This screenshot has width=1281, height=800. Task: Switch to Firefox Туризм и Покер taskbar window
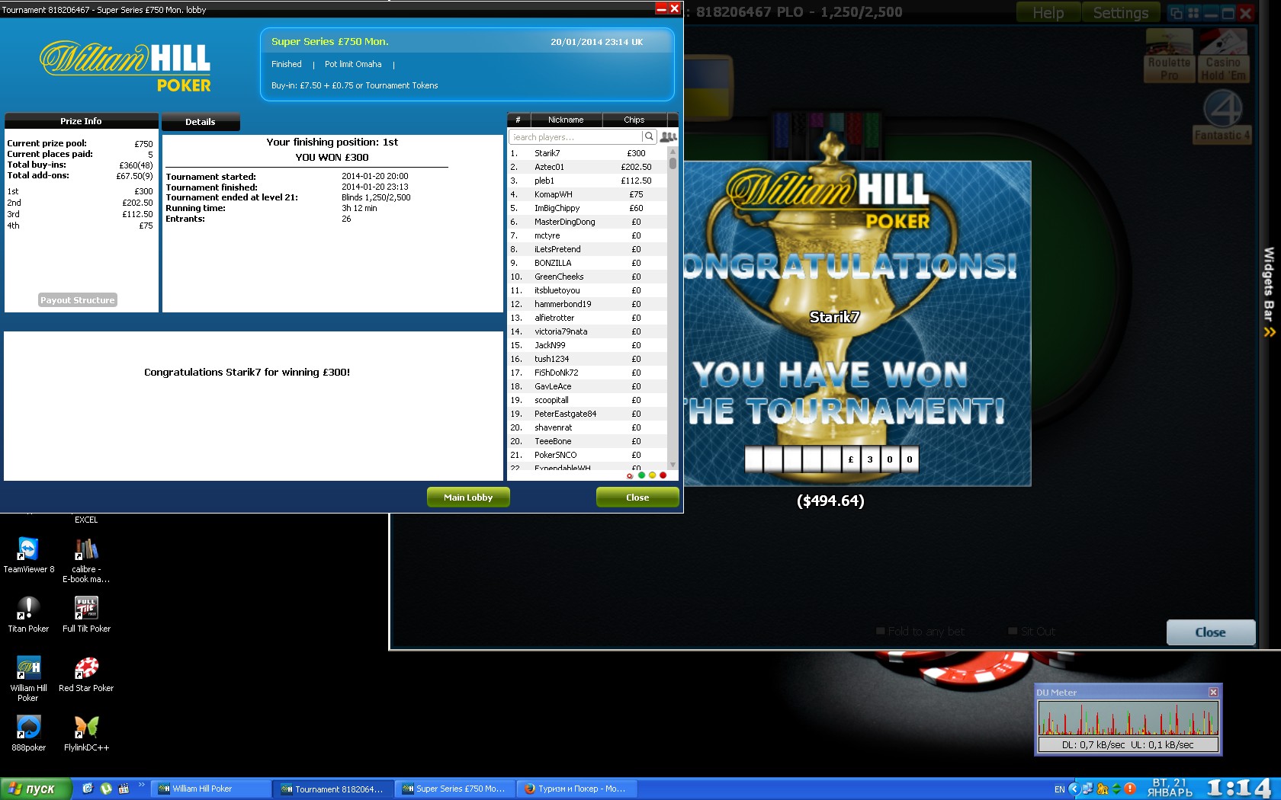coord(577,789)
